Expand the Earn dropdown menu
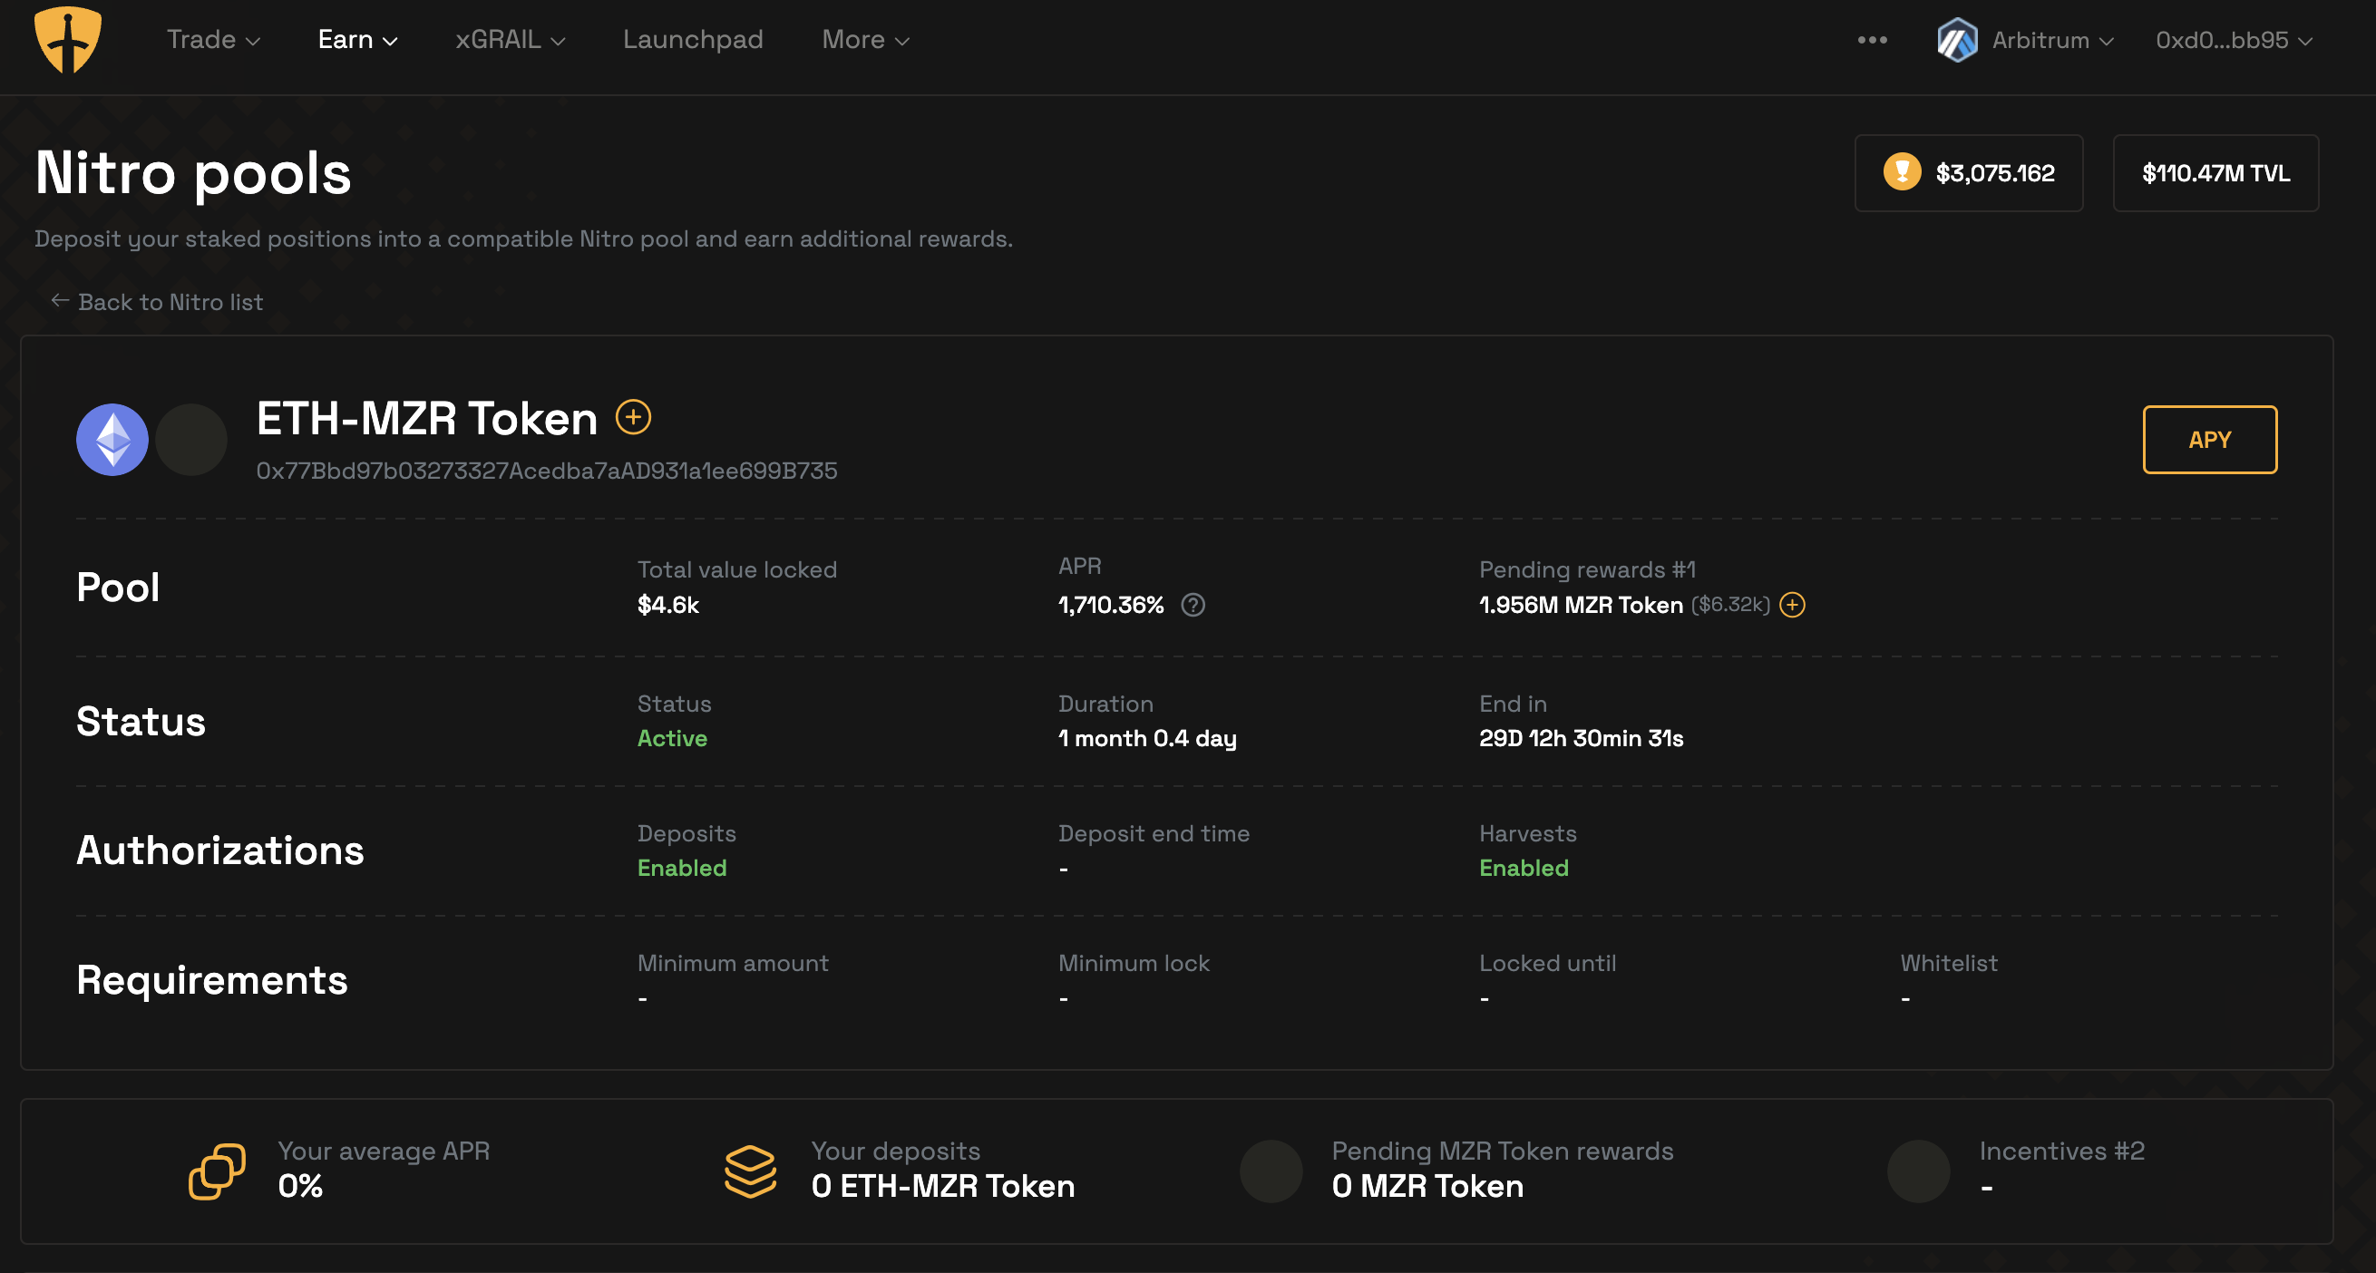This screenshot has height=1273, width=2376. point(357,40)
